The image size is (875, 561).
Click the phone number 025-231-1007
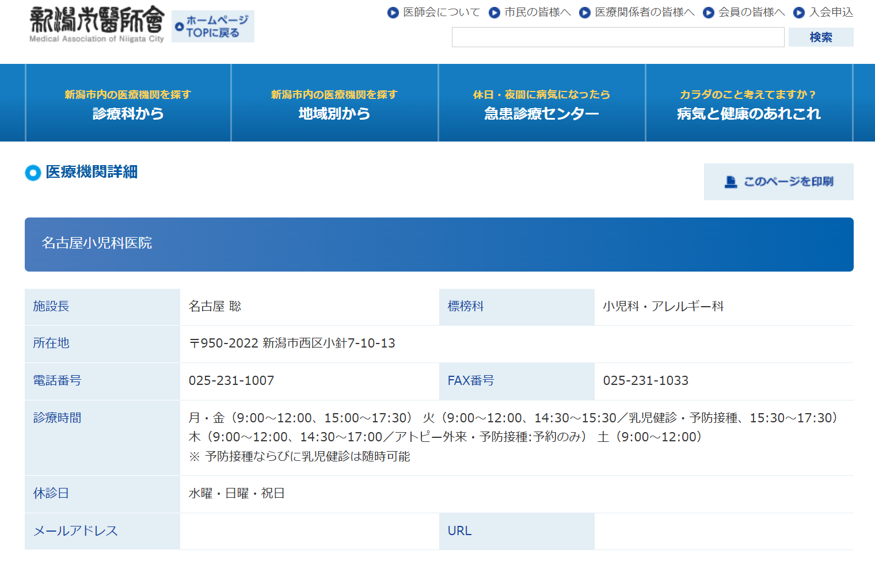[x=231, y=381]
